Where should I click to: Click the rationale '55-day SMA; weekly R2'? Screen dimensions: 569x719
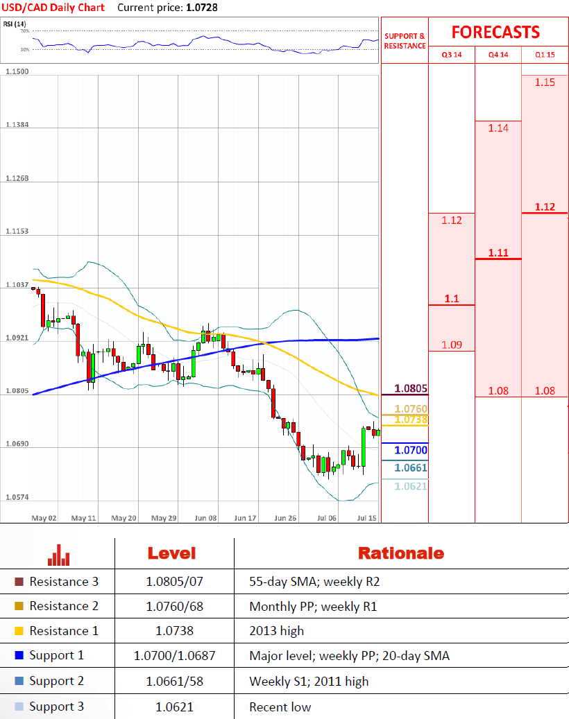click(314, 582)
